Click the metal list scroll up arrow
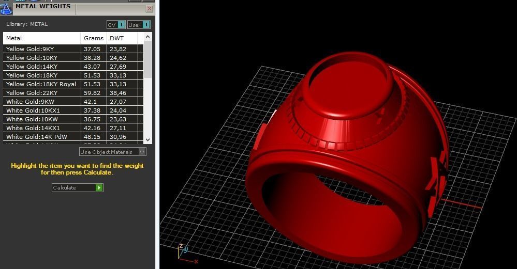This screenshot has width=517, height=269. (x=147, y=37)
